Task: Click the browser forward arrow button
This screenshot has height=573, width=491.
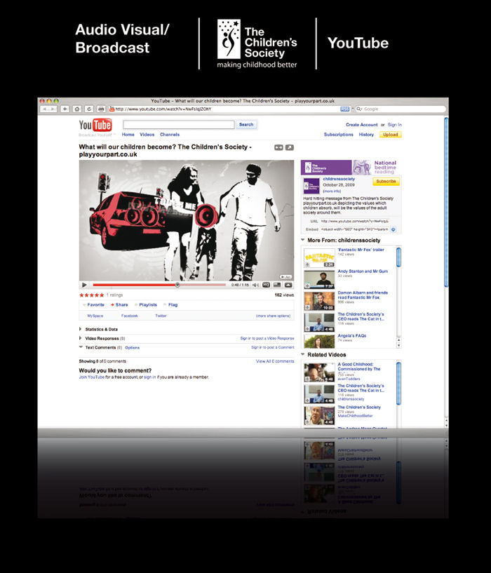Action: (53, 109)
